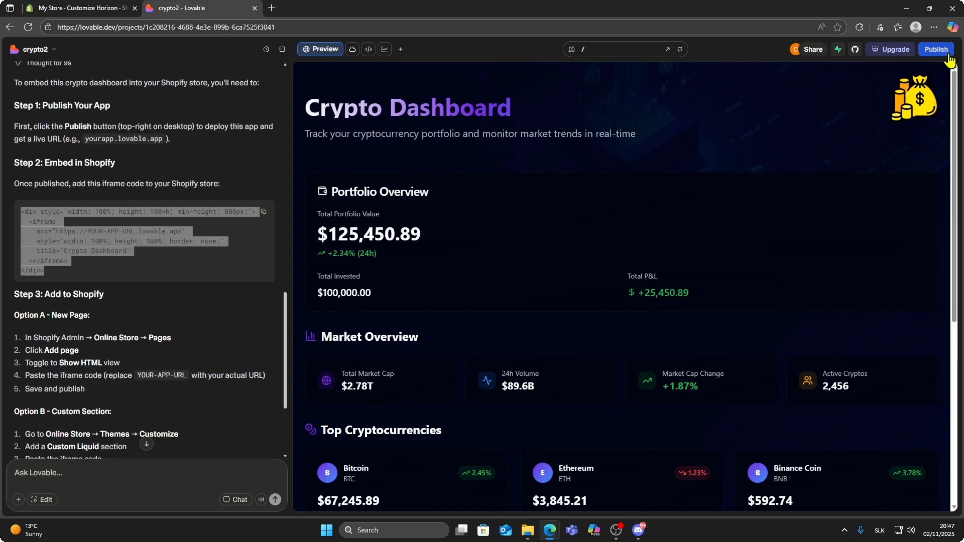Add attachment with plus button
The height and width of the screenshot is (542, 964).
[18, 499]
